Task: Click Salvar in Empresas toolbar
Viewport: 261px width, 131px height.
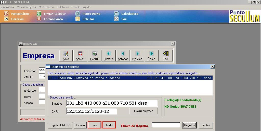Action: [x=80, y=56]
